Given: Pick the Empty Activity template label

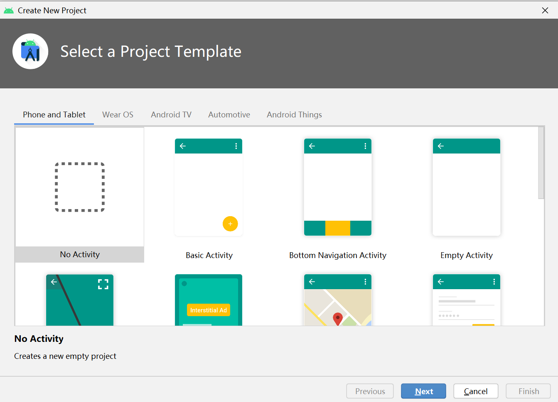Looking at the screenshot, I should pyautogui.click(x=467, y=255).
